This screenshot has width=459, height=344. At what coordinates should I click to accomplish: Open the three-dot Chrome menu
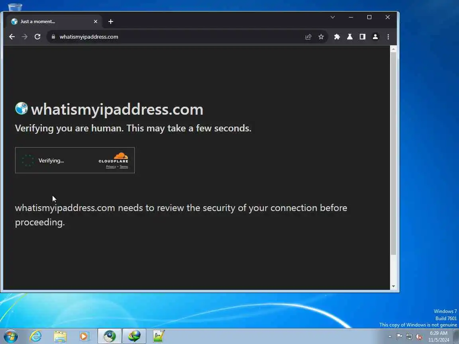tap(388, 37)
